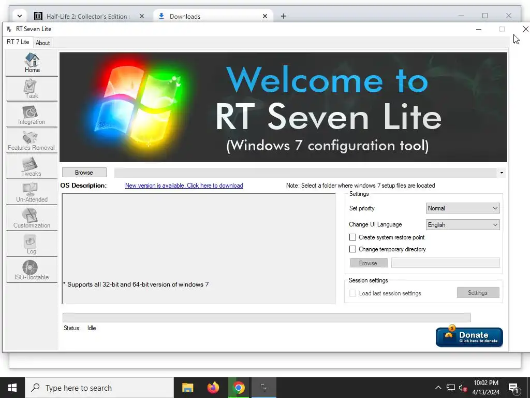Launch File Explorer from taskbar

click(x=187, y=388)
